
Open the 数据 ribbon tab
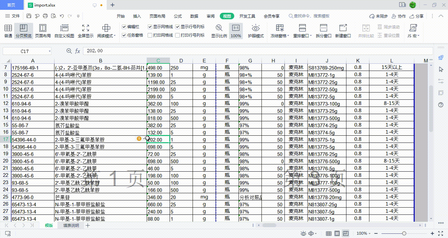pyautogui.click(x=194, y=16)
